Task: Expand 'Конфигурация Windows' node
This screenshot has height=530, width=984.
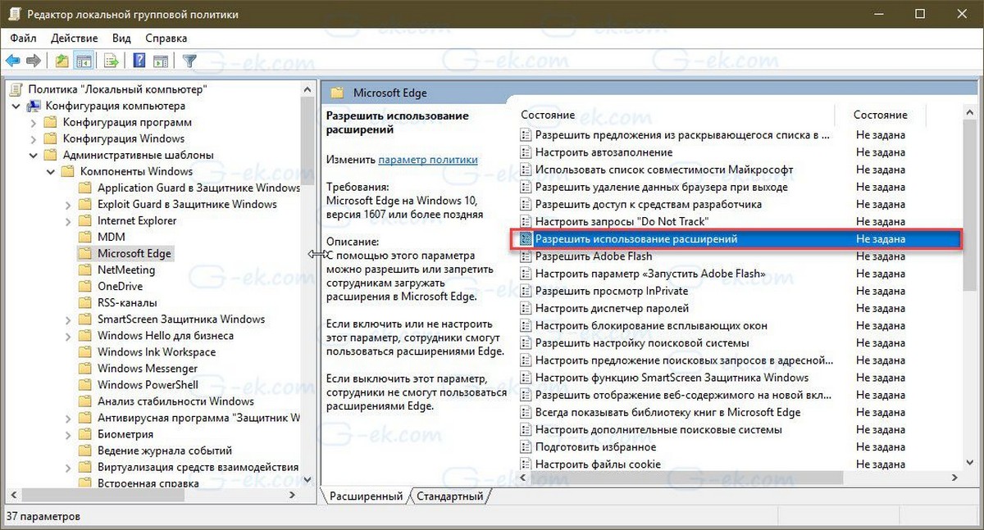Action: [34, 138]
